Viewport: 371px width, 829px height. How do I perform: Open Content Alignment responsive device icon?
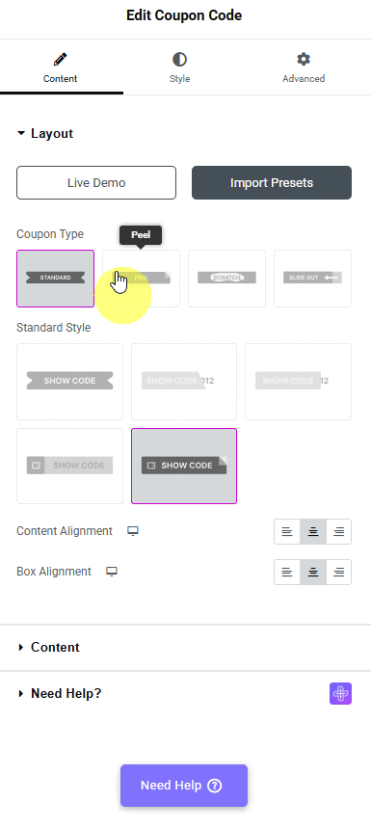[x=133, y=531]
